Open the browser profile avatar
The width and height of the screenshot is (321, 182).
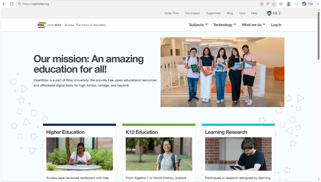pyautogui.click(x=289, y=4)
